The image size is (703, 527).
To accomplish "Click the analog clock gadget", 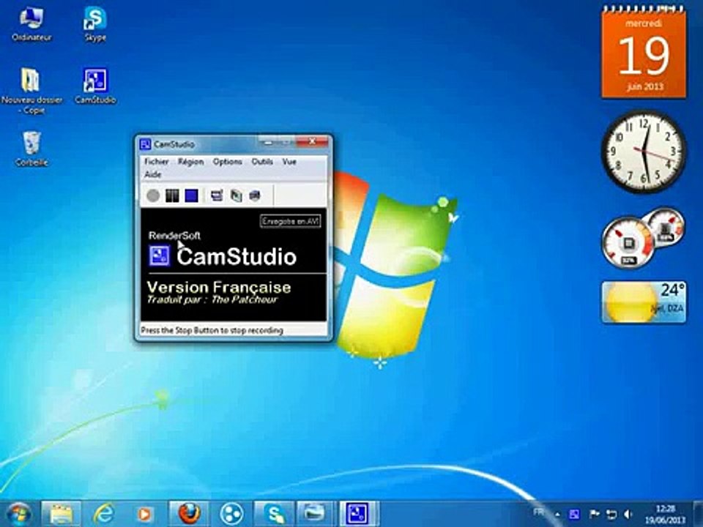I will click(x=644, y=152).
